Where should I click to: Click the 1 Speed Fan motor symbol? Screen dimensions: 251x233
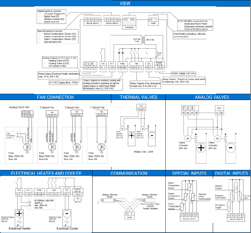(99, 146)
